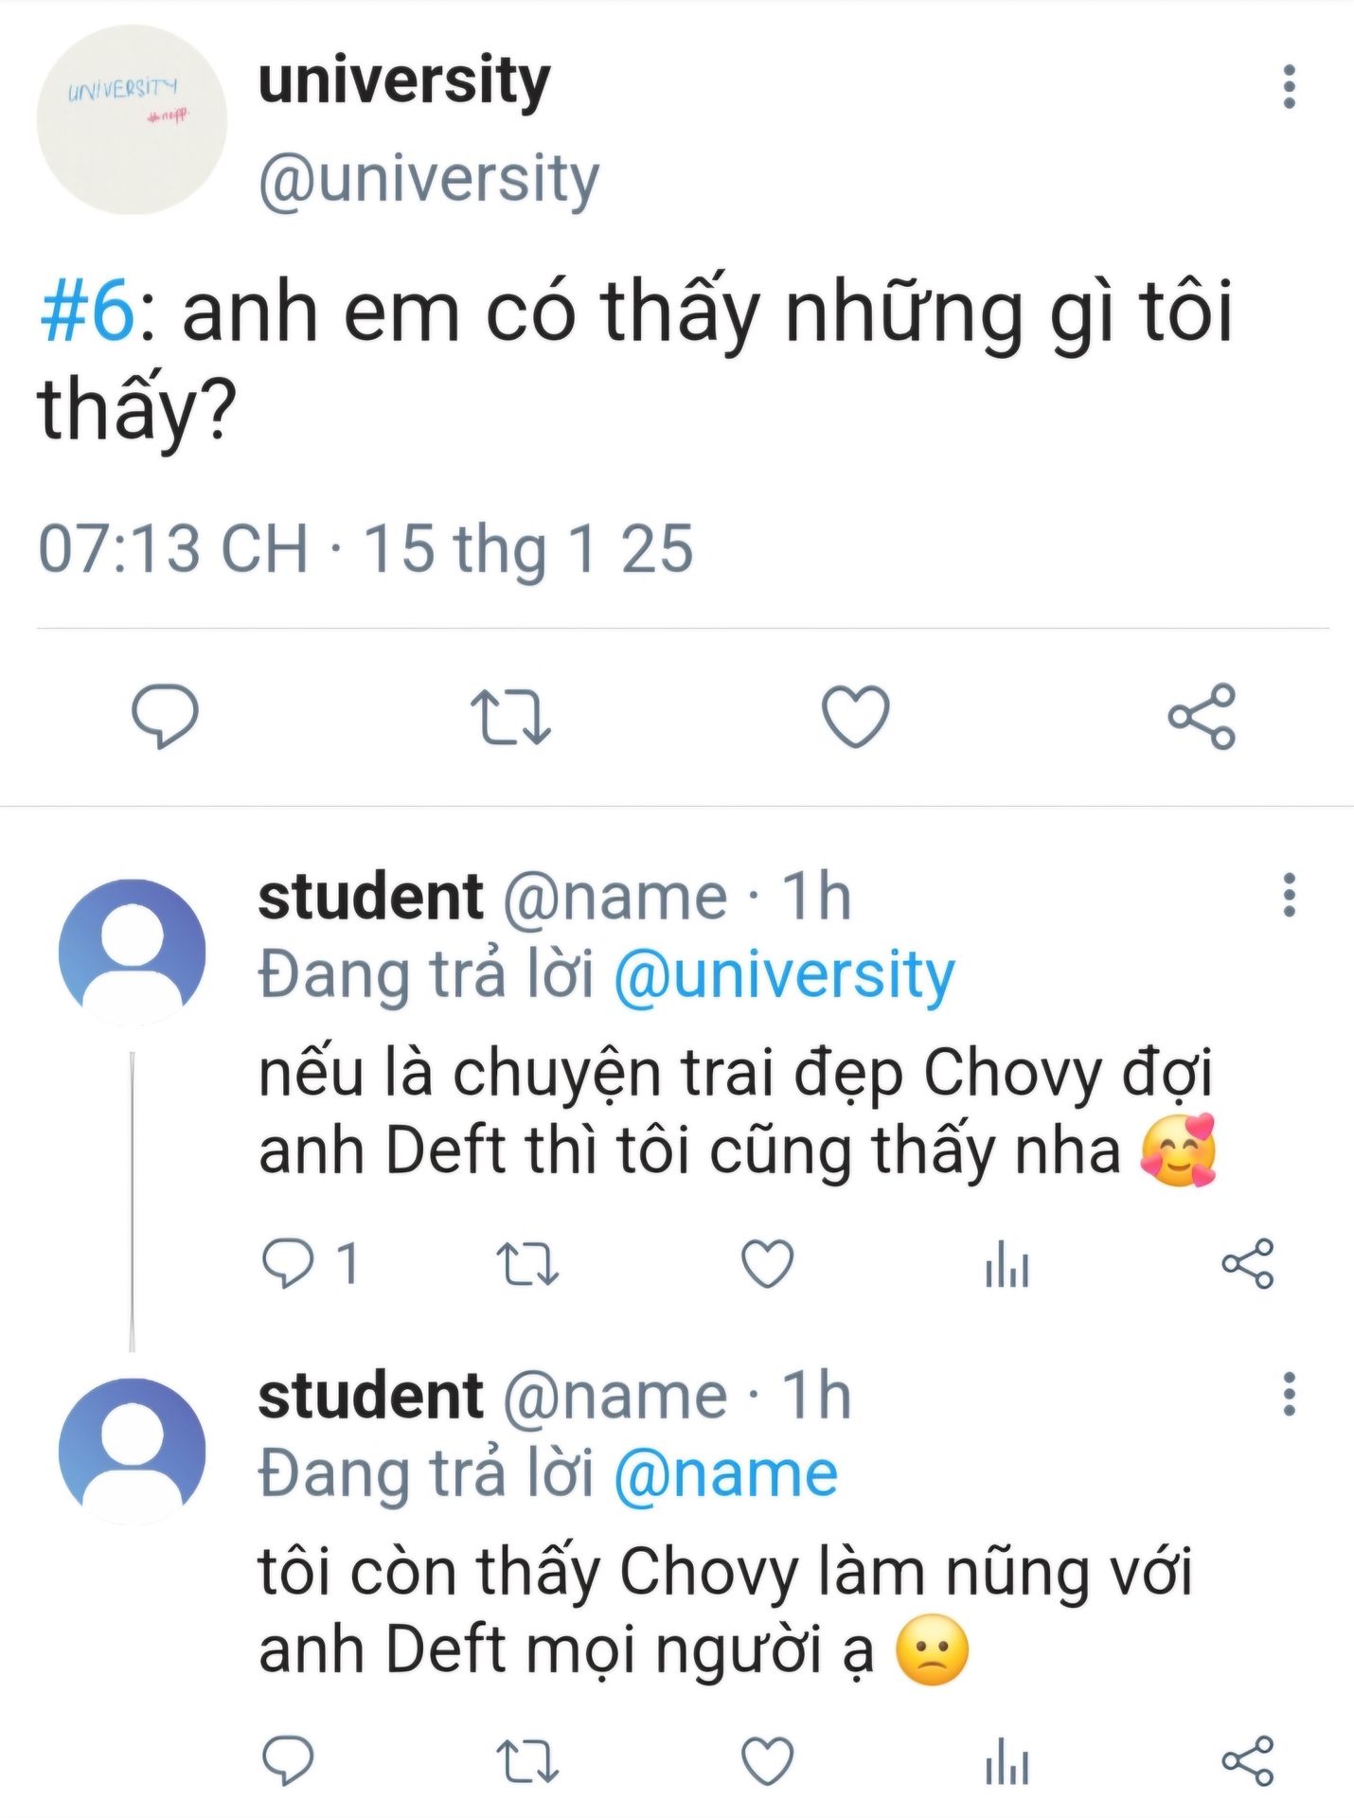Share the first student reply
The image size is (1354, 1818).
(1248, 1264)
